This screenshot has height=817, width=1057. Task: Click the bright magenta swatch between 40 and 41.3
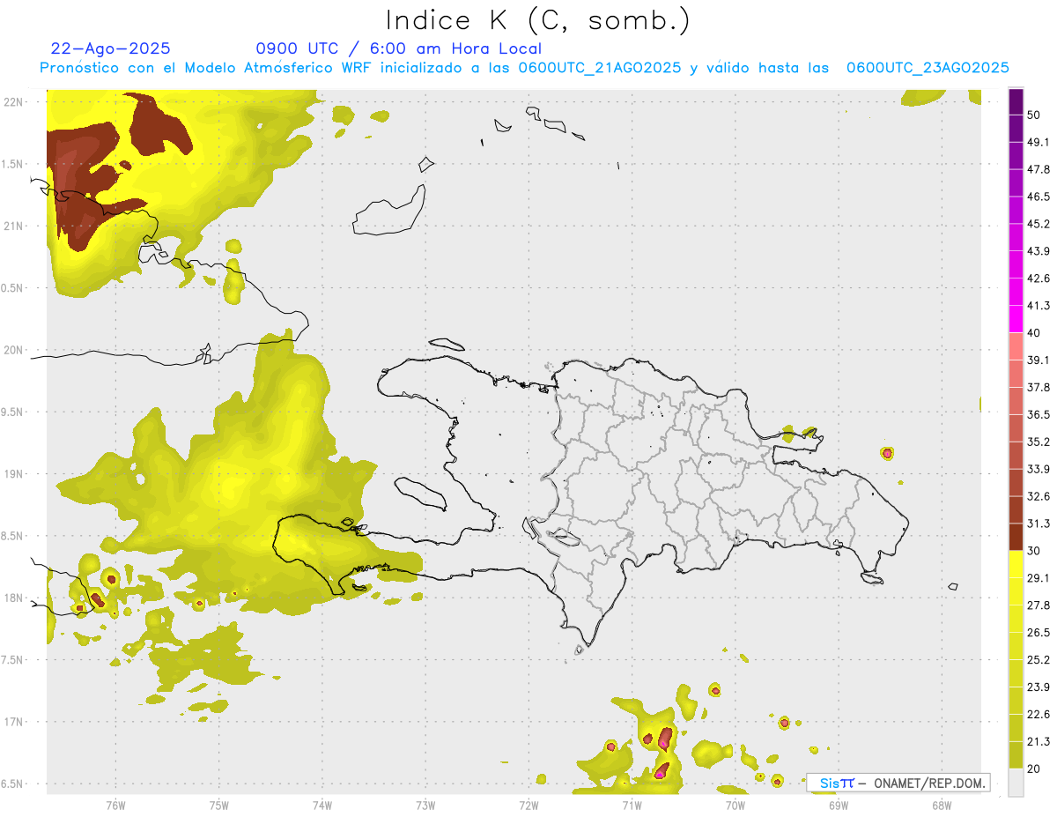pos(1016,319)
